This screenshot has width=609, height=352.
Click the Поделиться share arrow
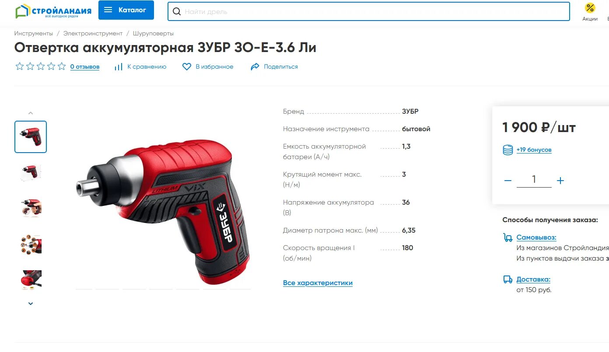(x=274, y=67)
